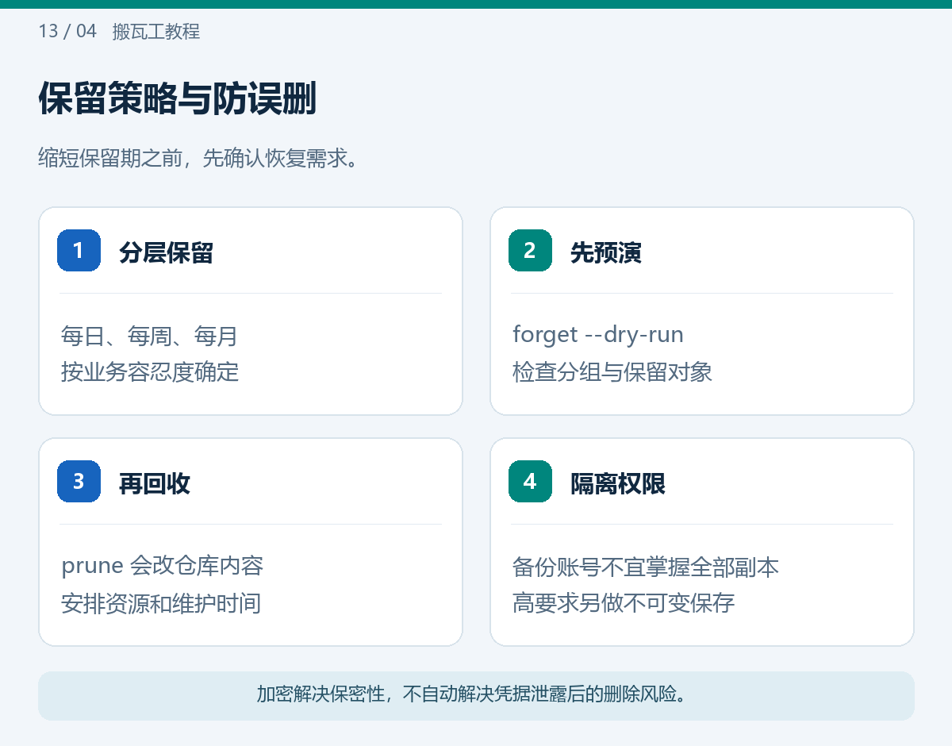Screen dimensions: 952x746
Task: Click the blue number 3 badge
Action: [x=79, y=481]
